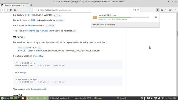Screen dimensions: 178x100
Task: Open the clock showing ter 21 jul
Action: [x=171, y=98]
